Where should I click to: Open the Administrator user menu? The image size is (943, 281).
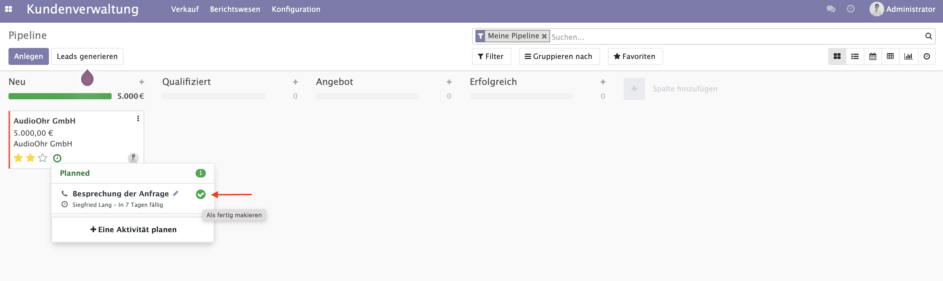click(x=902, y=9)
